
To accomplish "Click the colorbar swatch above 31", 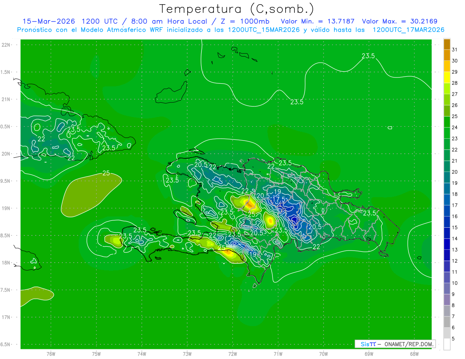I will (447, 44).
